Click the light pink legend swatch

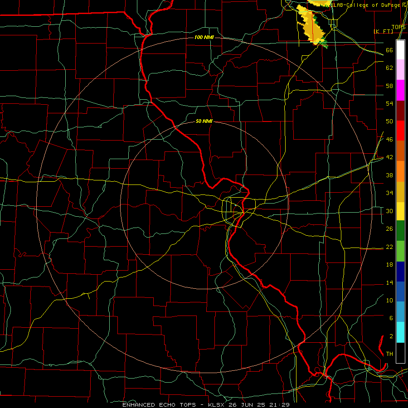[x=400, y=70]
